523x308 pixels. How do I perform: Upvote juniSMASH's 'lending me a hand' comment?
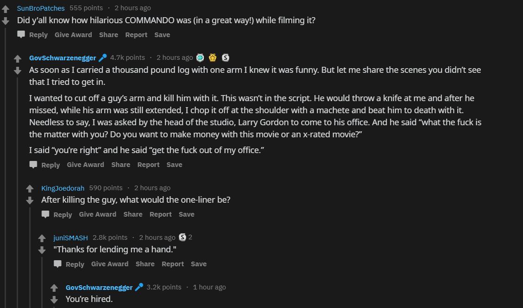click(42, 238)
